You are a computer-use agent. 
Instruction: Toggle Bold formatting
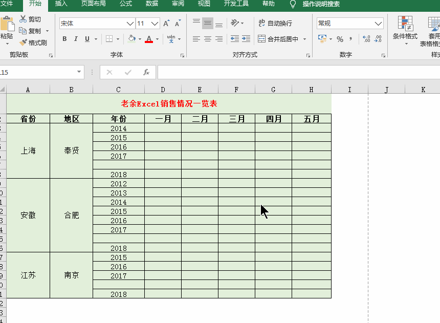click(x=64, y=39)
